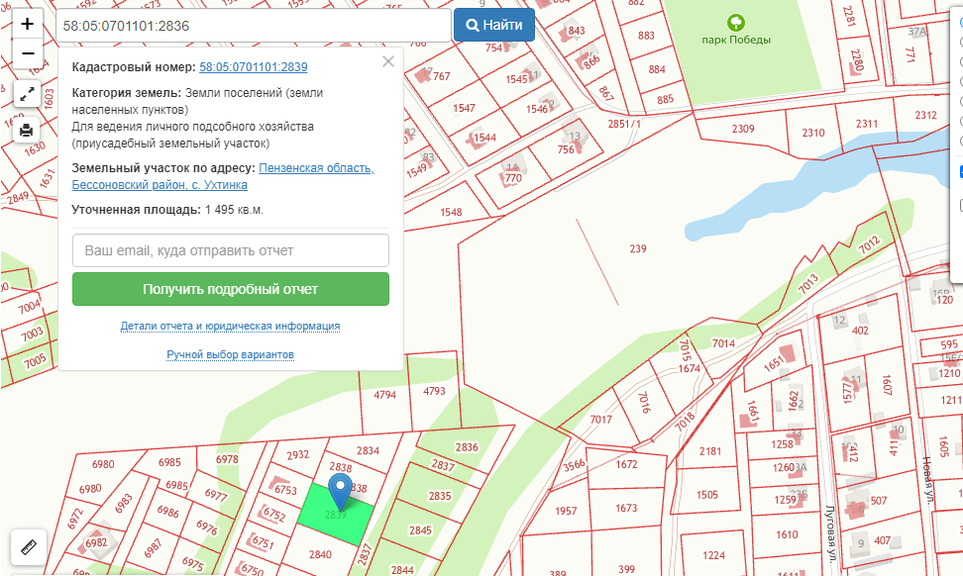This screenshot has width=963, height=576.
Task: Click the Найти search button
Action: coord(493,25)
